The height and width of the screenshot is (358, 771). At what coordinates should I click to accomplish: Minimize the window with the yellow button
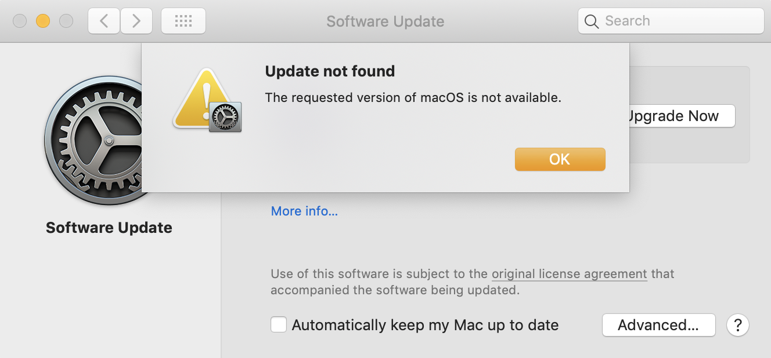43,21
